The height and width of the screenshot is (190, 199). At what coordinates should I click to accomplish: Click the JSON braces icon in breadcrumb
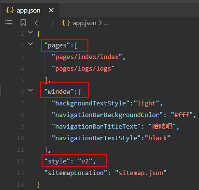tap(66, 23)
